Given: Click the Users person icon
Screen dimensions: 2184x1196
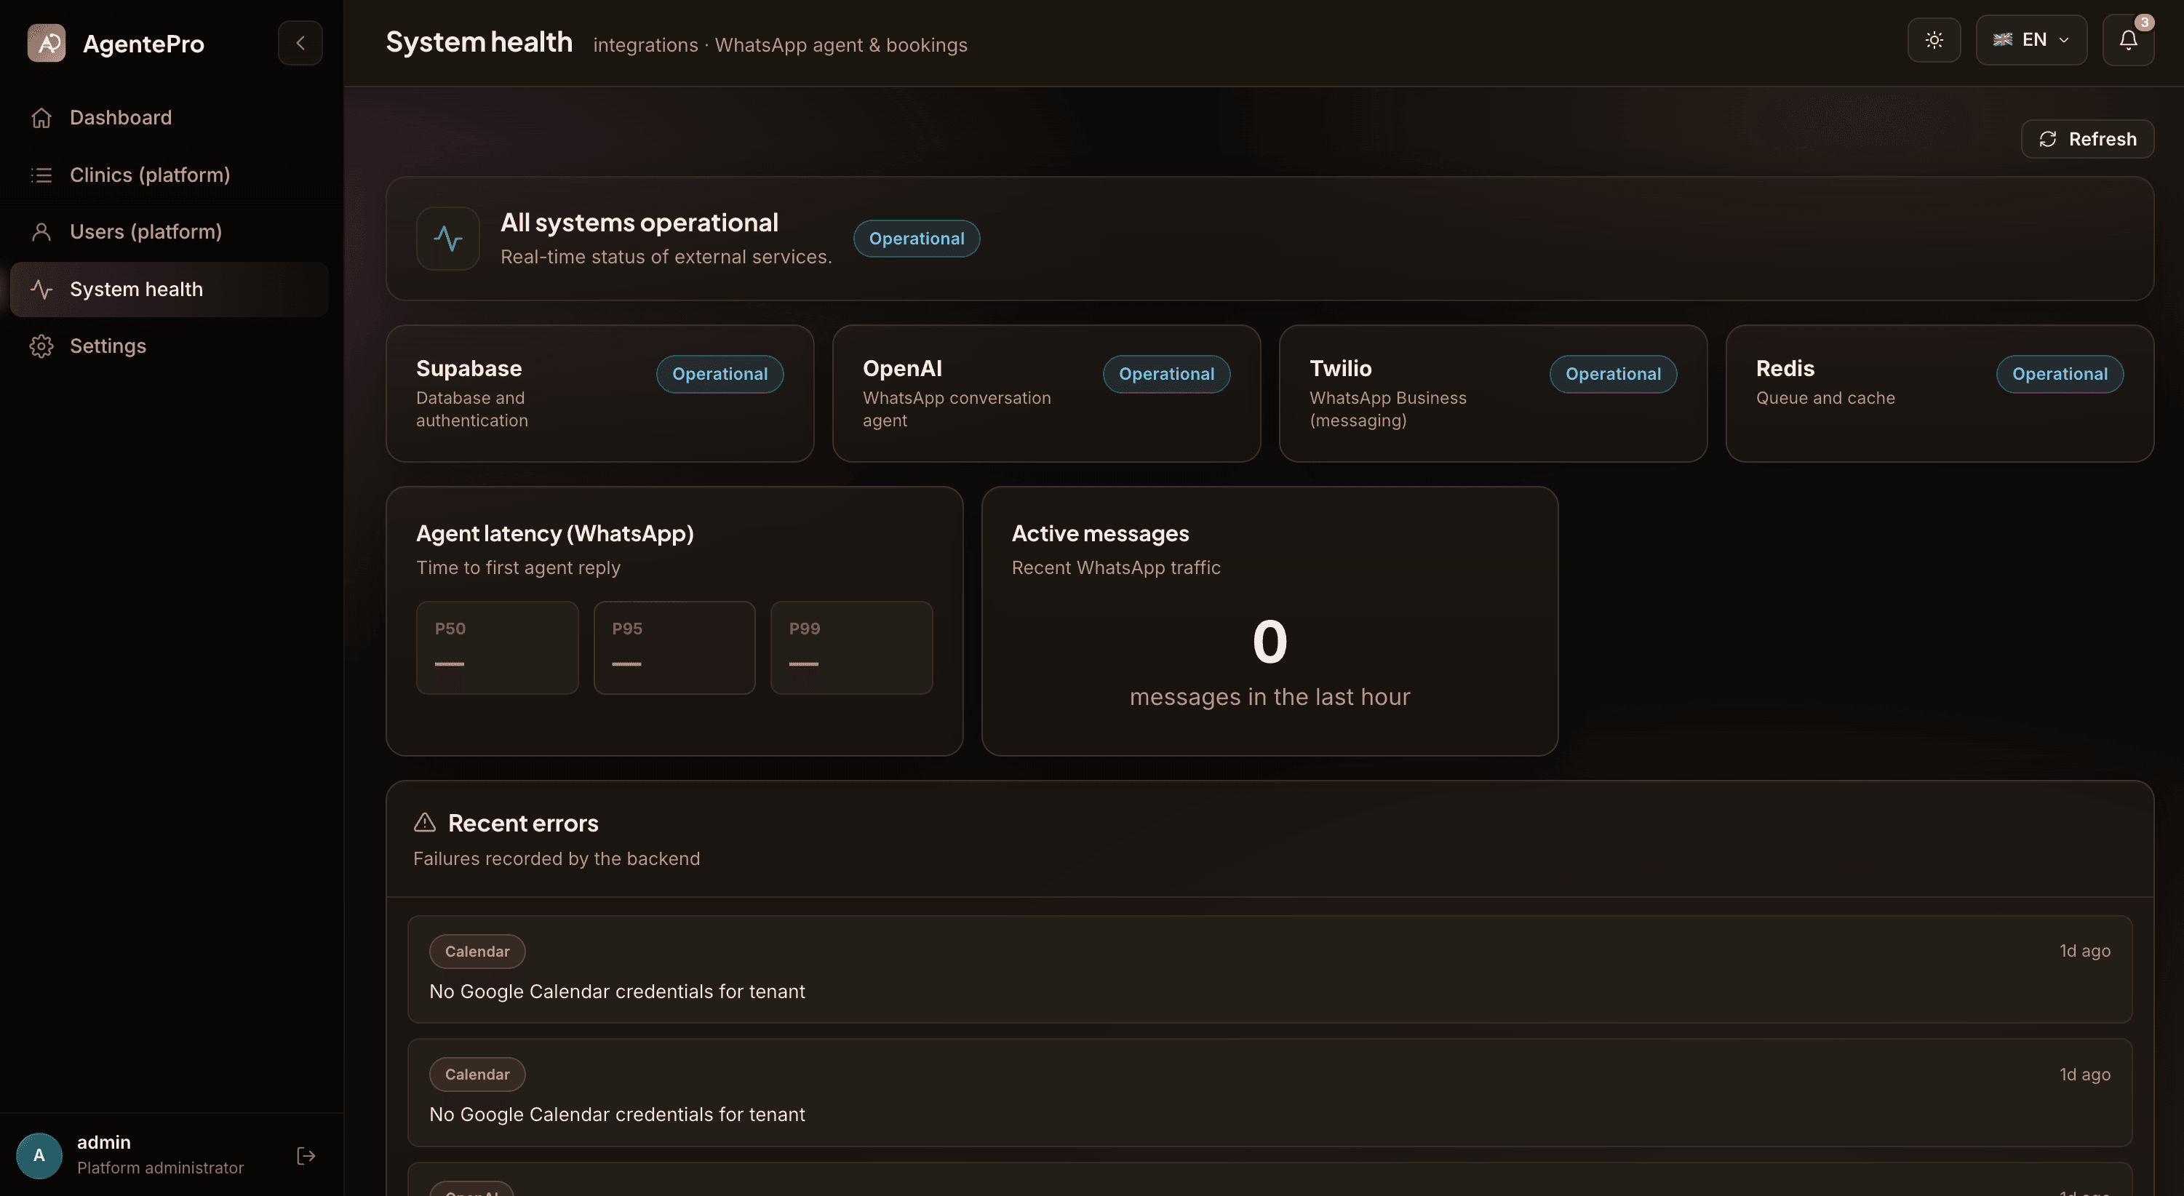Looking at the screenshot, I should pyautogui.click(x=41, y=231).
